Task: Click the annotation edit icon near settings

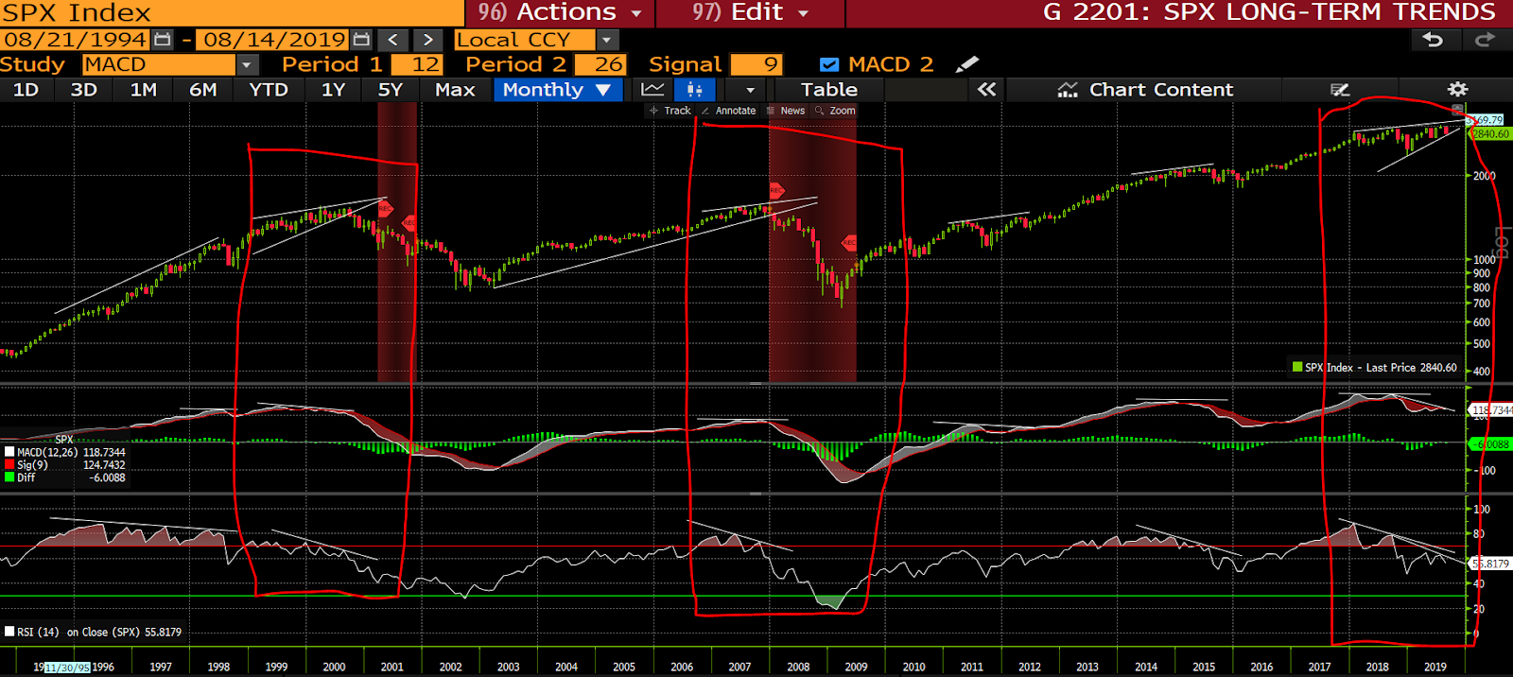Action: 1340,90
